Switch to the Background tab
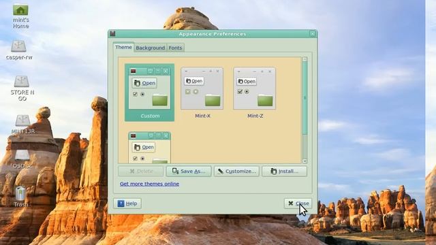Viewport: 436px width, 245px height. click(x=150, y=48)
